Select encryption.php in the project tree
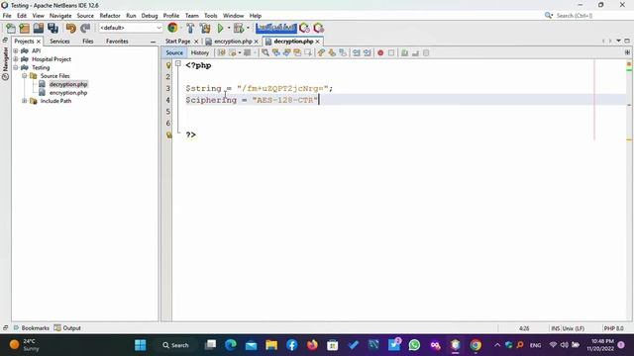Image resolution: width=634 pixels, height=356 pixels. click(x=68, y=93)
